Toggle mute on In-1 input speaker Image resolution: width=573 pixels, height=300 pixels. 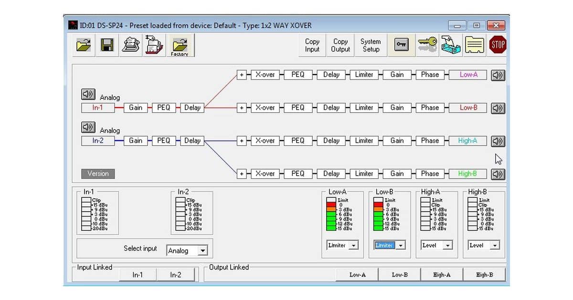coord(88,94)
